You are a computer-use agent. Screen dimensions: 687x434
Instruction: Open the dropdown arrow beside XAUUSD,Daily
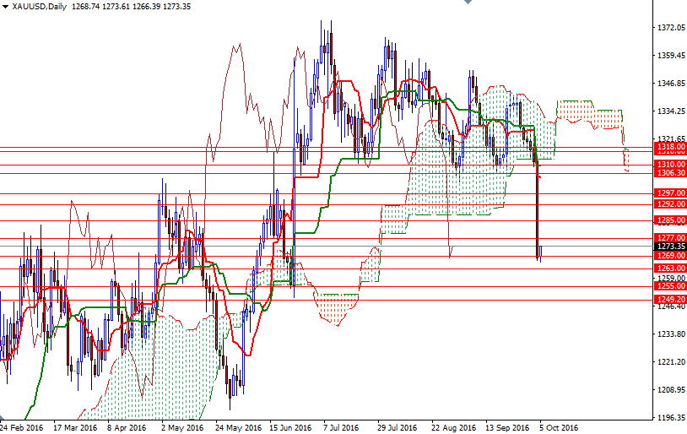(5, 6)
